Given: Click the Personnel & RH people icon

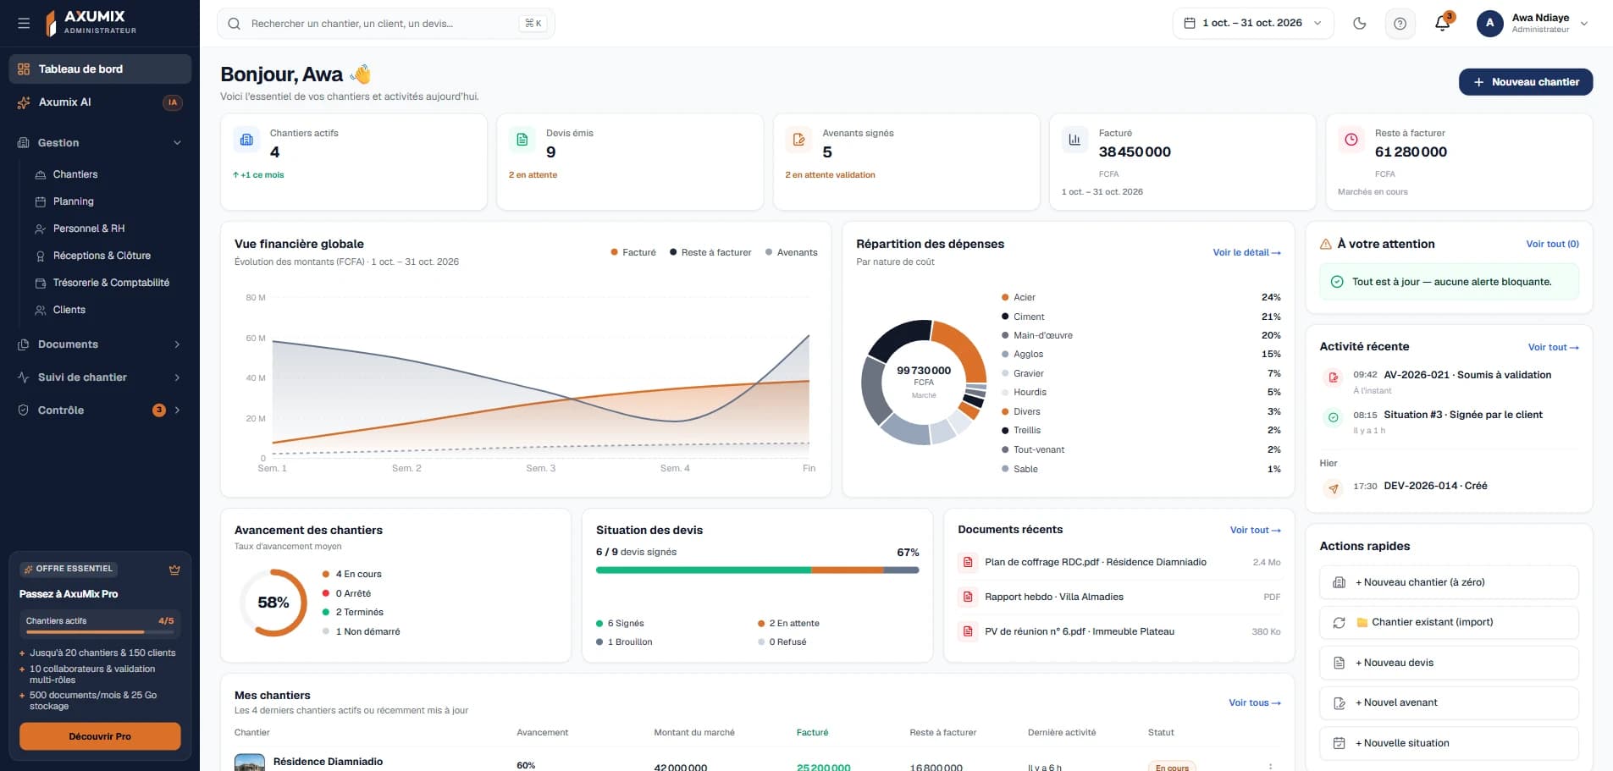Looking at the screenshot, I should (x=40, y=229).
